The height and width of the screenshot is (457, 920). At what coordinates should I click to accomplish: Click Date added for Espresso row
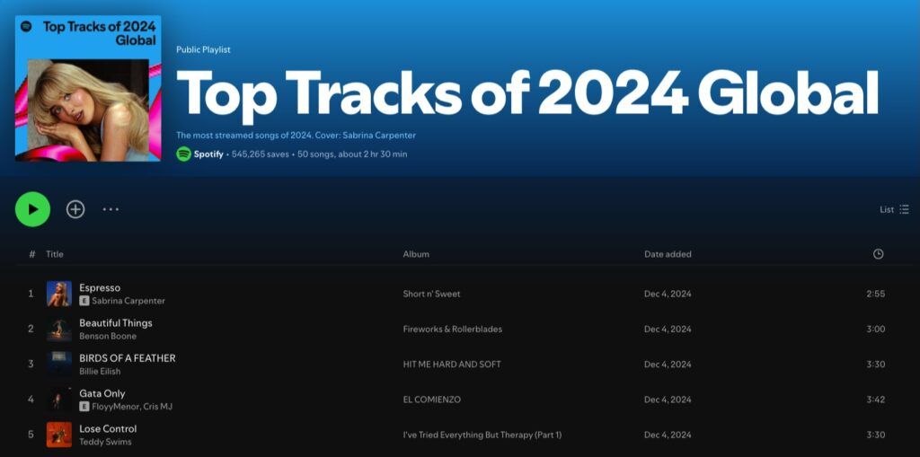(668, 294)
